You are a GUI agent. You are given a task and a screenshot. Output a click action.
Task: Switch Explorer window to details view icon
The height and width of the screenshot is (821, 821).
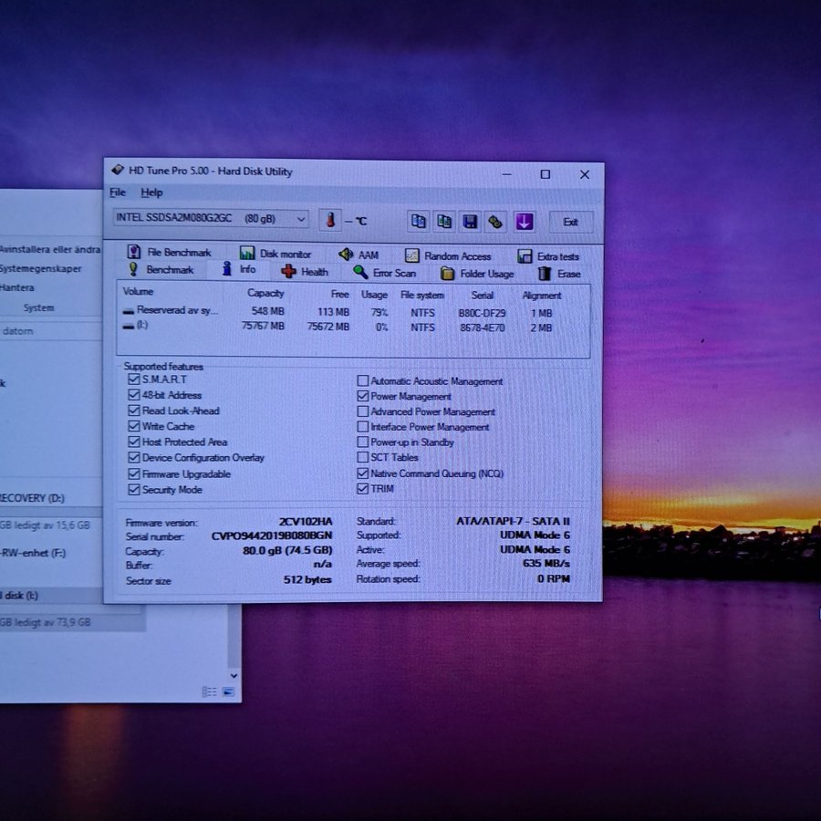tap(209, 691)
